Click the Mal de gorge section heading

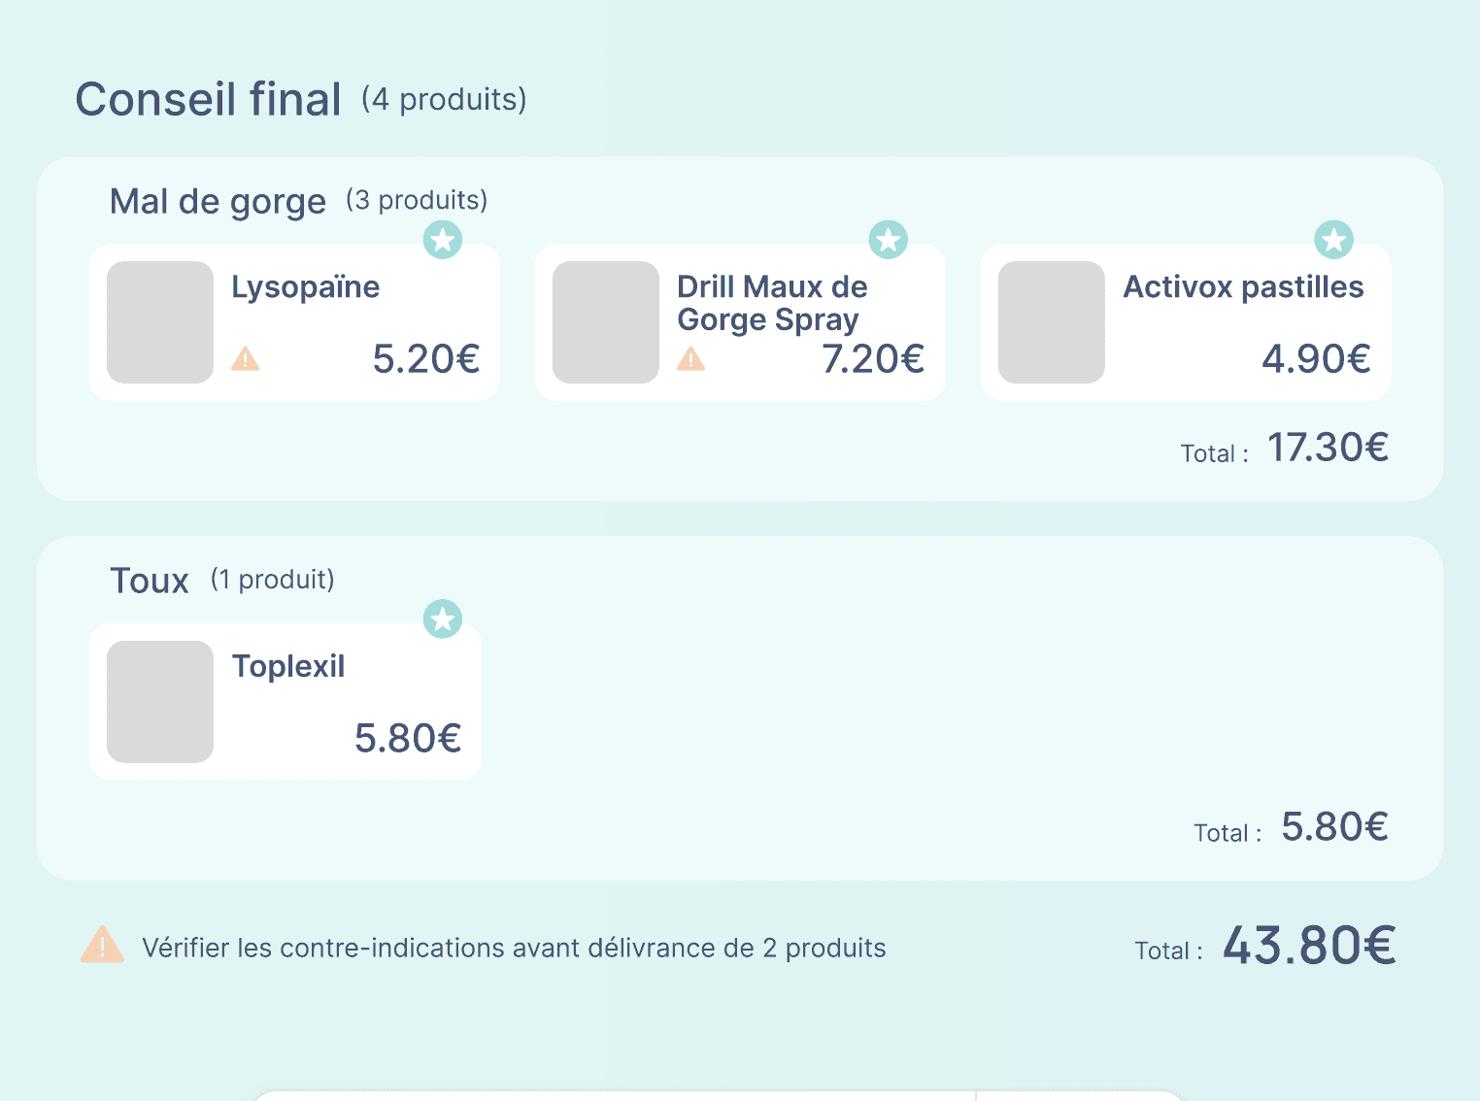click(x=218, y=202)
